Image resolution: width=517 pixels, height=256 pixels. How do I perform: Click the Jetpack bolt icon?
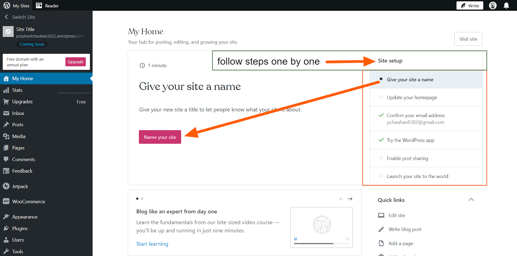click(x=6, y=186)
